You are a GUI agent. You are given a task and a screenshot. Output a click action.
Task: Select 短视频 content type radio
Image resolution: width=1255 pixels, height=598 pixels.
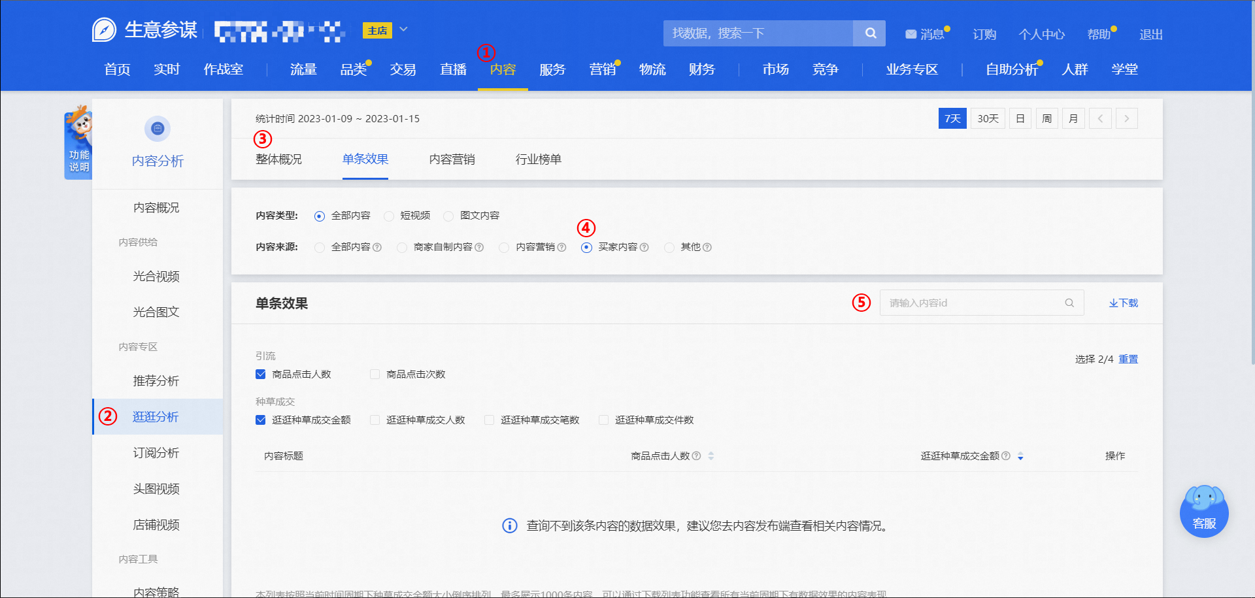(388, 216)
